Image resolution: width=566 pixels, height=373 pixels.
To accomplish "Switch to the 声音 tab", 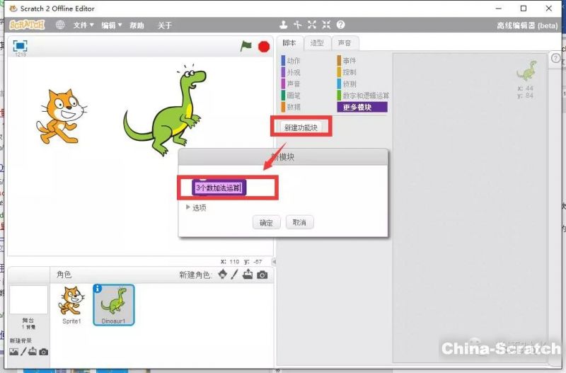I will [345, 43].
